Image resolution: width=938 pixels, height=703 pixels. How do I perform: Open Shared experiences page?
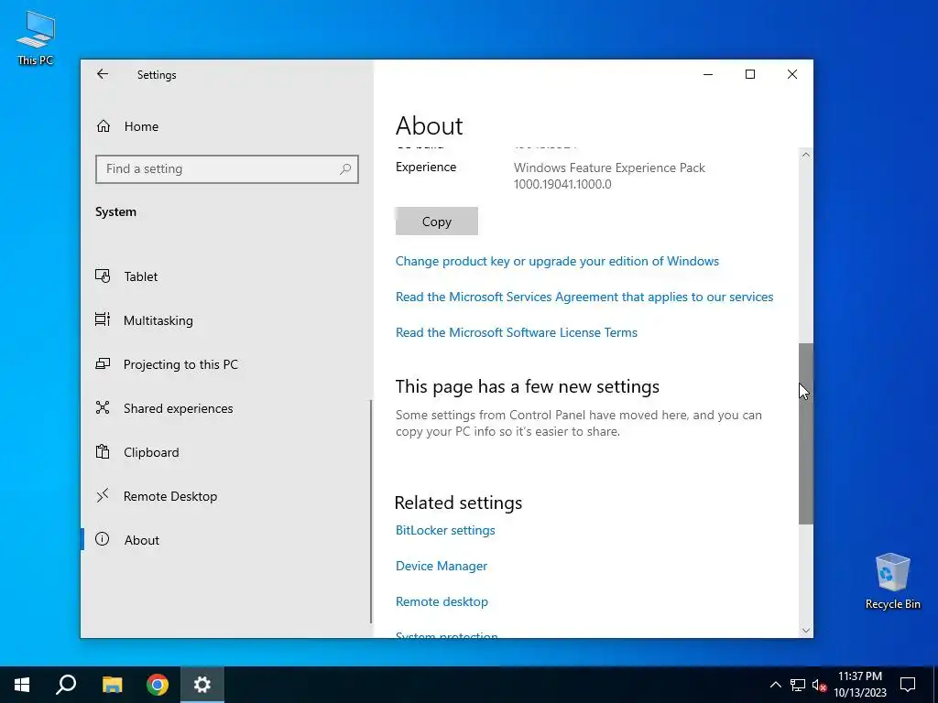pos(226,408)
